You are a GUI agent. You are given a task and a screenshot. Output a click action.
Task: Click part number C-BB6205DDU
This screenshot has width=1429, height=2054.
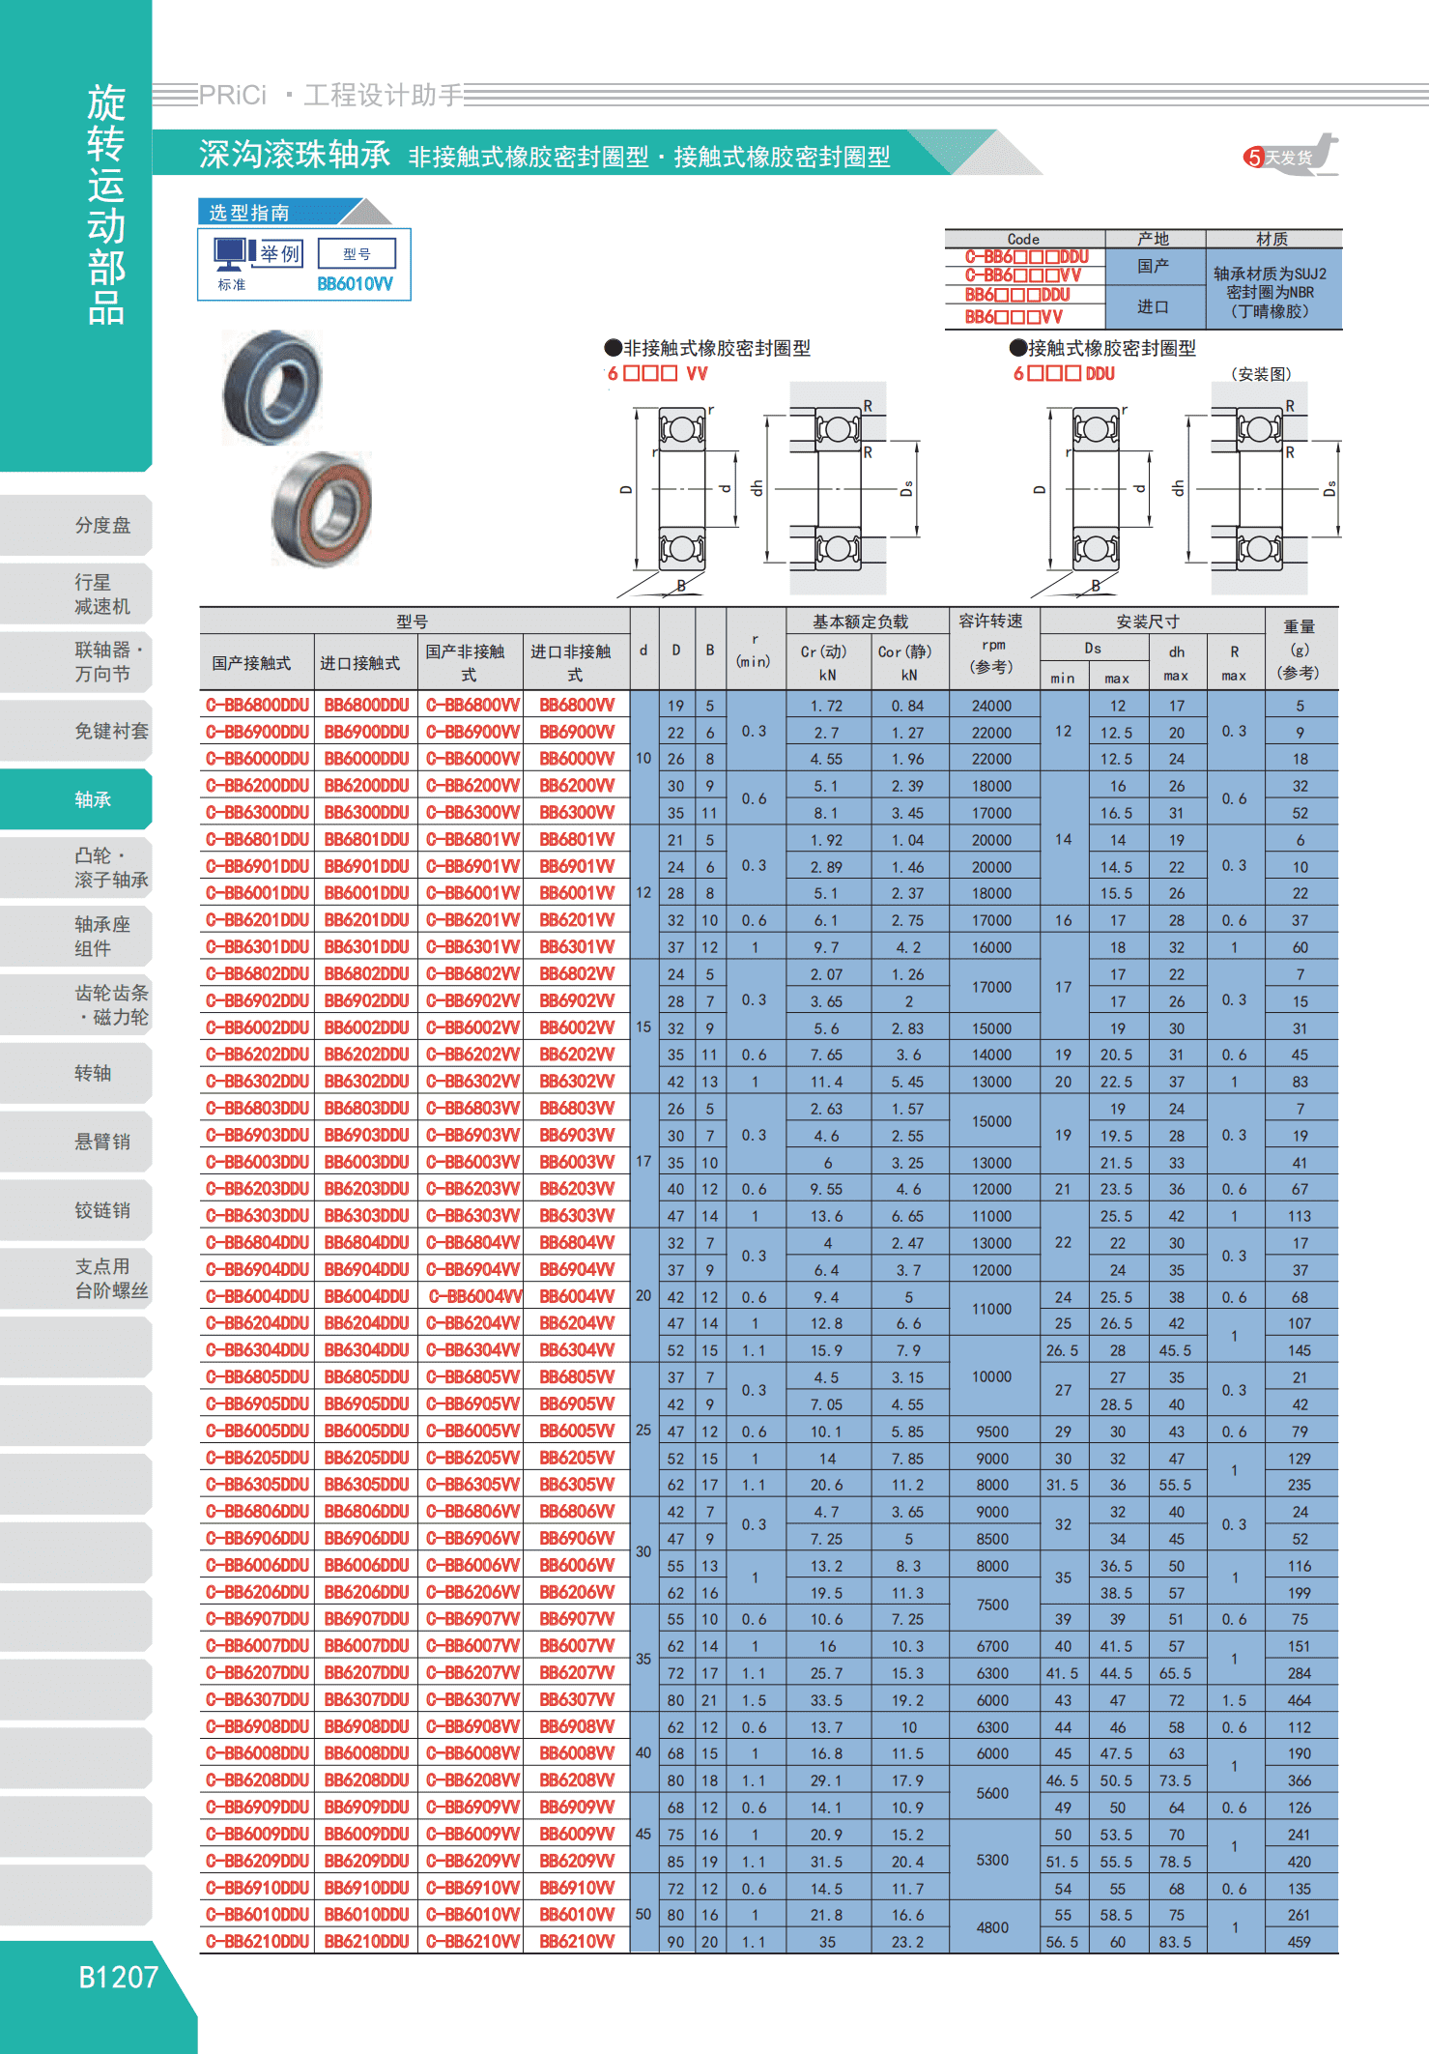[257, 1458]
